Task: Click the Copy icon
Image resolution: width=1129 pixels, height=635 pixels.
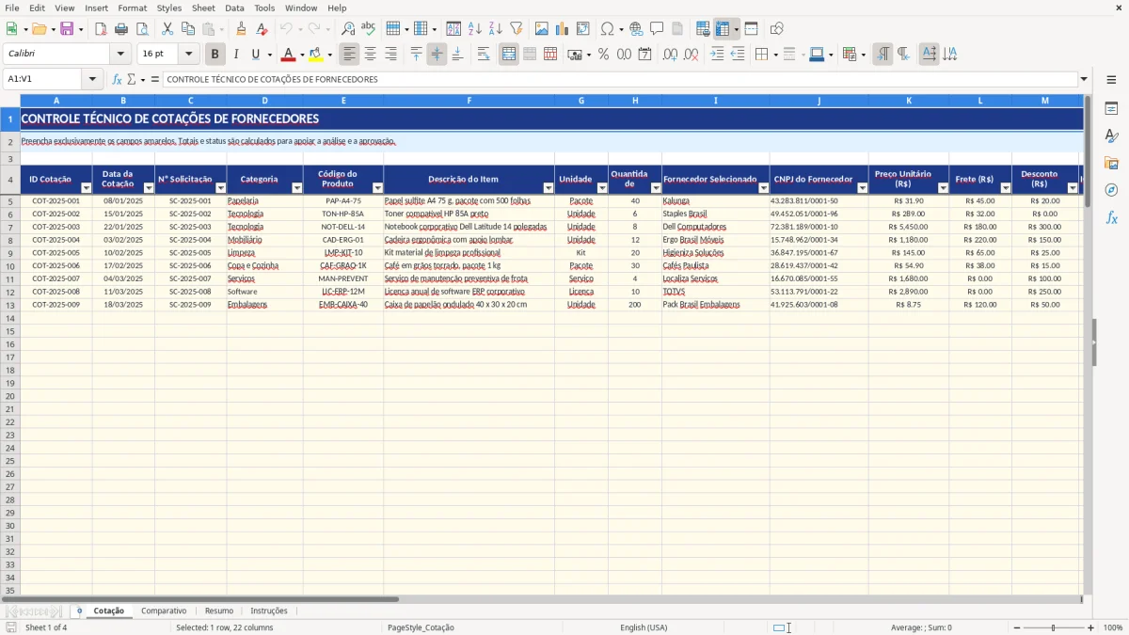Action: tap(188, 29)
